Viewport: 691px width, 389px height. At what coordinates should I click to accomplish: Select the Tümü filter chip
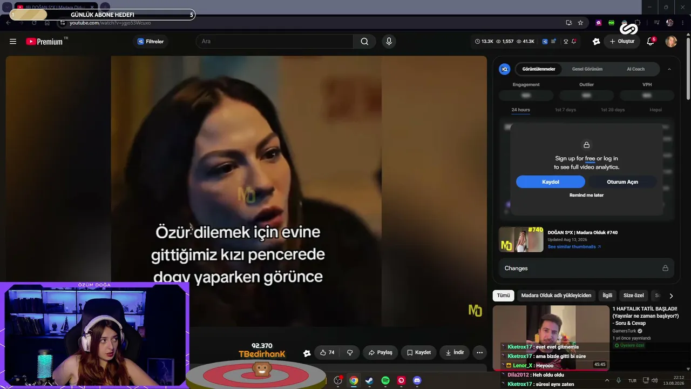[503, 296]
